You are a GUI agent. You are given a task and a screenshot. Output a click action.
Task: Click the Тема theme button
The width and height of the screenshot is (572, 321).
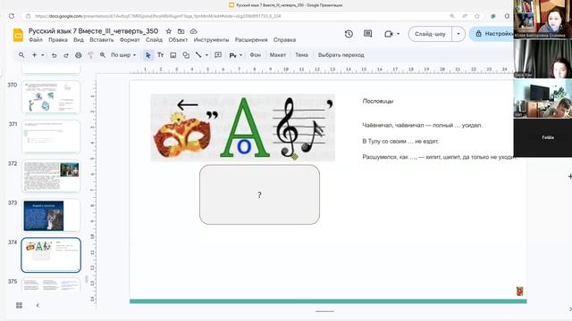(301, 55)
